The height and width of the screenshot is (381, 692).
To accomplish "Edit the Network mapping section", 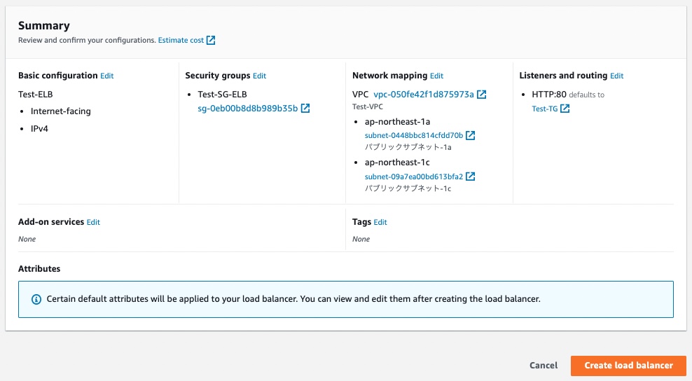I will coord(436,76).
